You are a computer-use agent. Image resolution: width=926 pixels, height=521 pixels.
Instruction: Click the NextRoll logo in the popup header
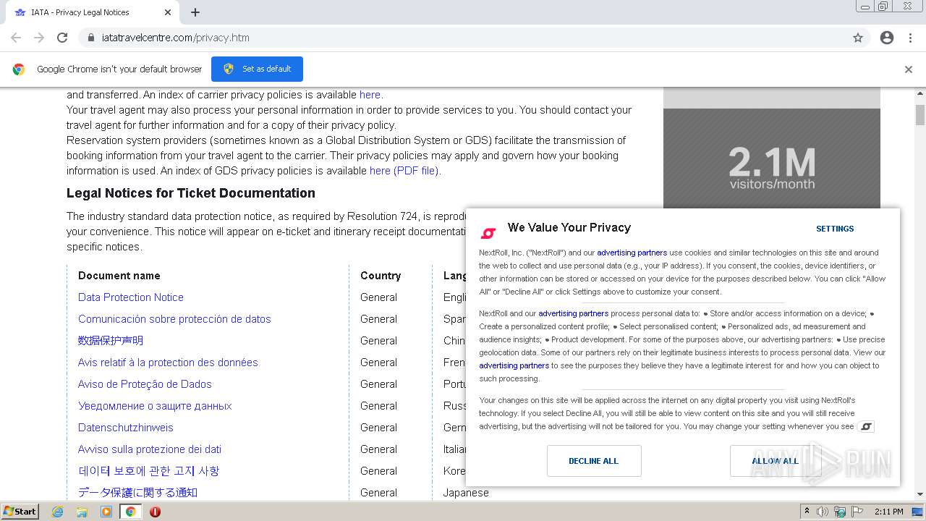pos(488,233)
